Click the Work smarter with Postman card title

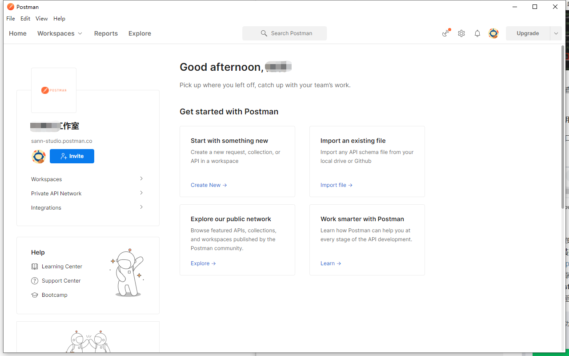[362, 219]
